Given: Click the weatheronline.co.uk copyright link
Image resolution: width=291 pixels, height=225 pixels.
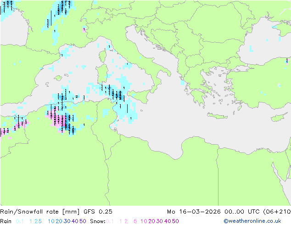Looking at the screenshot, I should [x=252, y=221].
